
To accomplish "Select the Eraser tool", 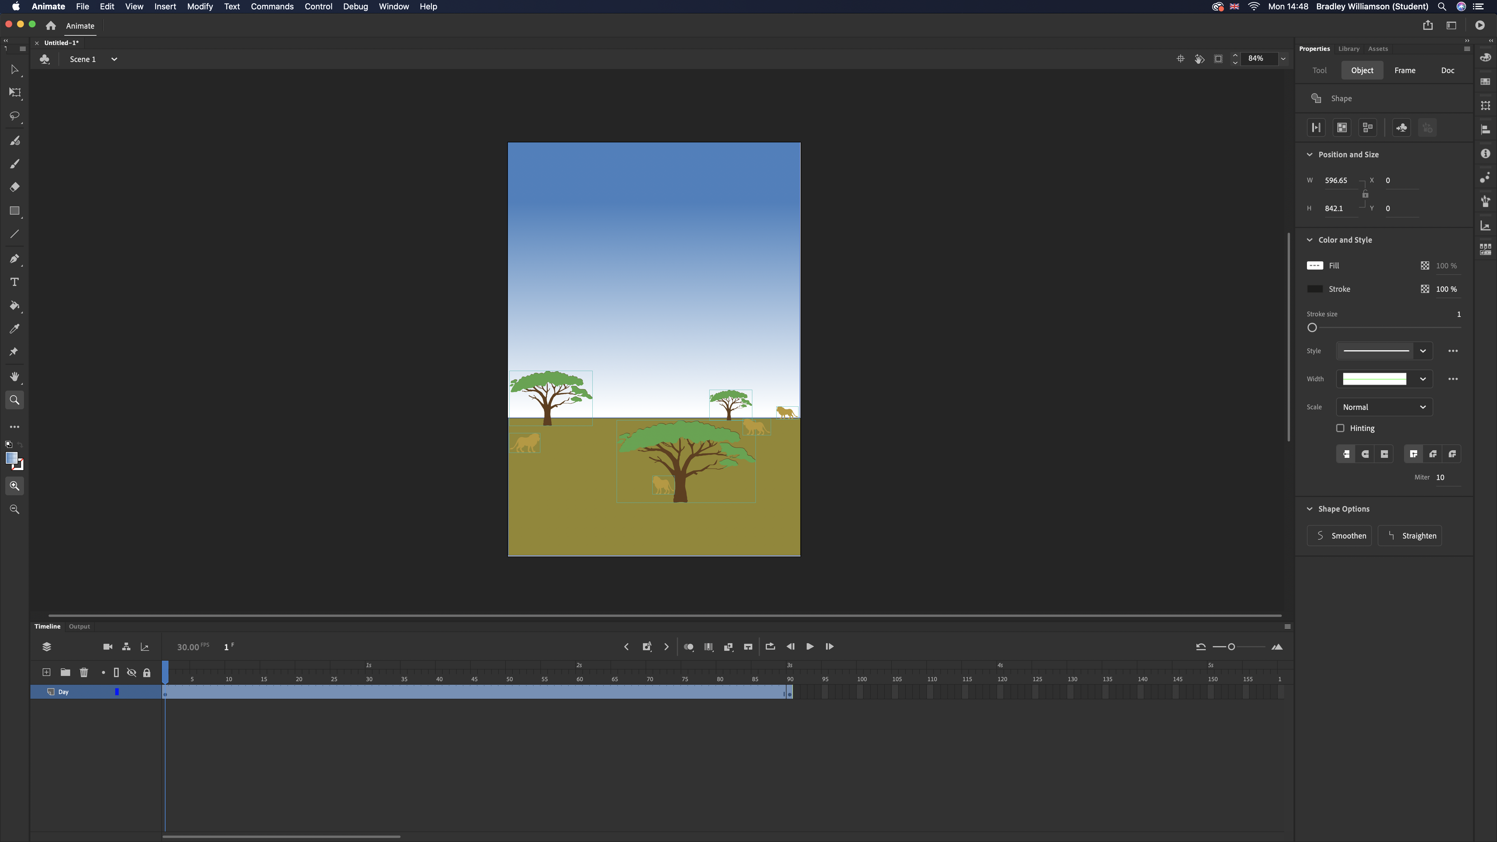I will tap(15, 187).
